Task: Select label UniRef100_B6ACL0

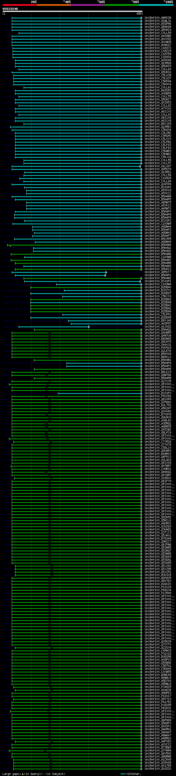Action: pyautogui.click(x=158, y=357)
